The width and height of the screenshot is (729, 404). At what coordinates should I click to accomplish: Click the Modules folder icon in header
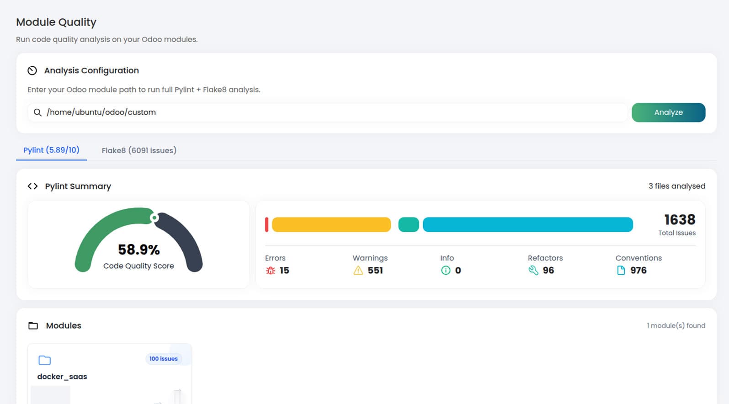33,326
